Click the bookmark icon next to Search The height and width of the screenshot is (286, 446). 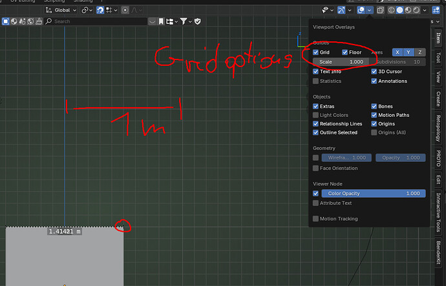pyautogui.click(x=161, y=21)
